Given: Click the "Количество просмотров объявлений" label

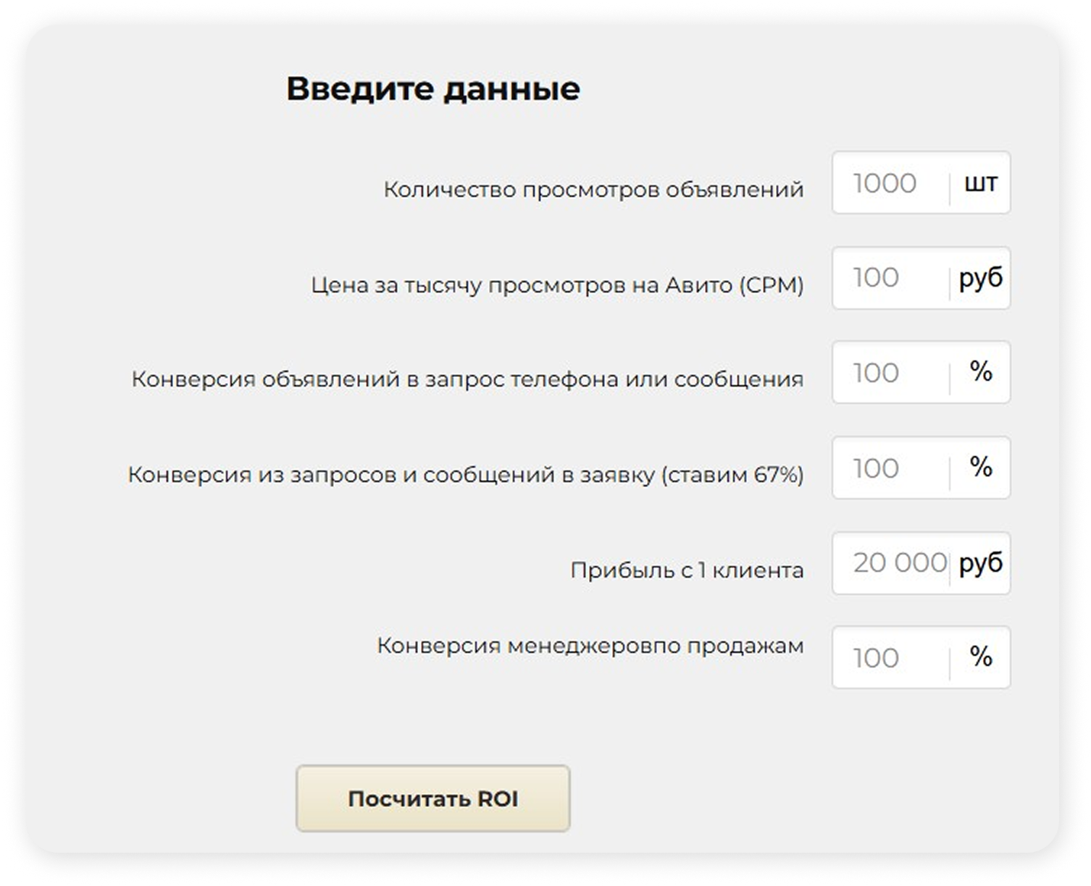Looking at the screenshot, I should 593,190.
